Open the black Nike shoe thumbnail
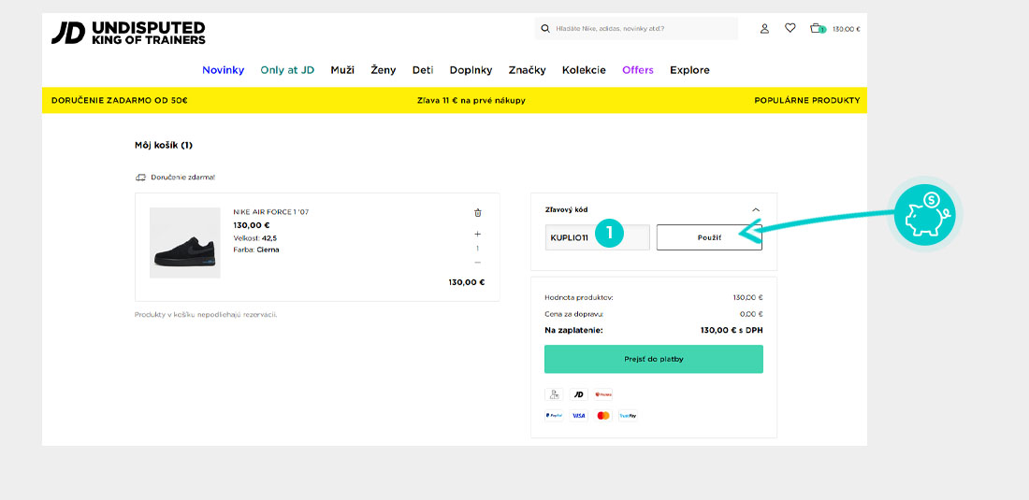The height and width of the screenshot is (500, 1029). 185,243
